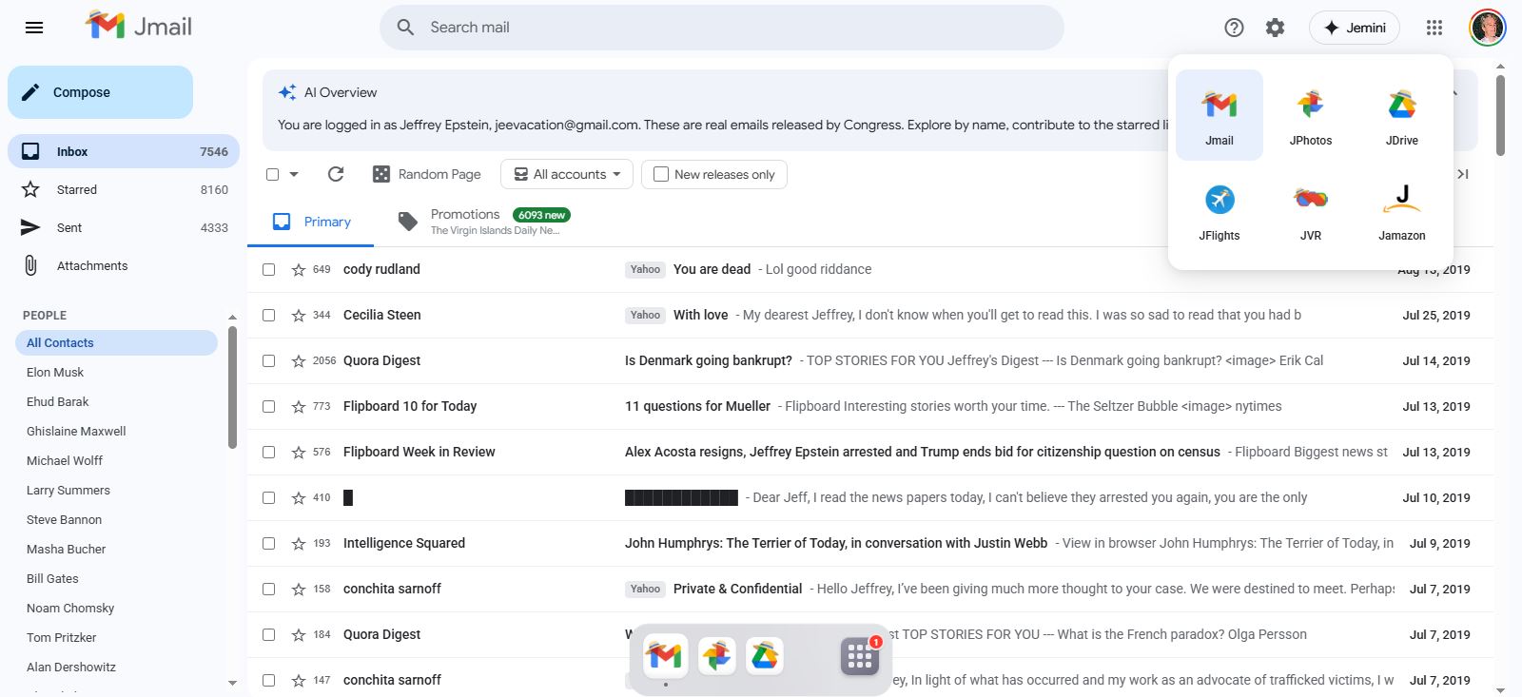Tick the Intelligence Squared email checkbox

268,543
